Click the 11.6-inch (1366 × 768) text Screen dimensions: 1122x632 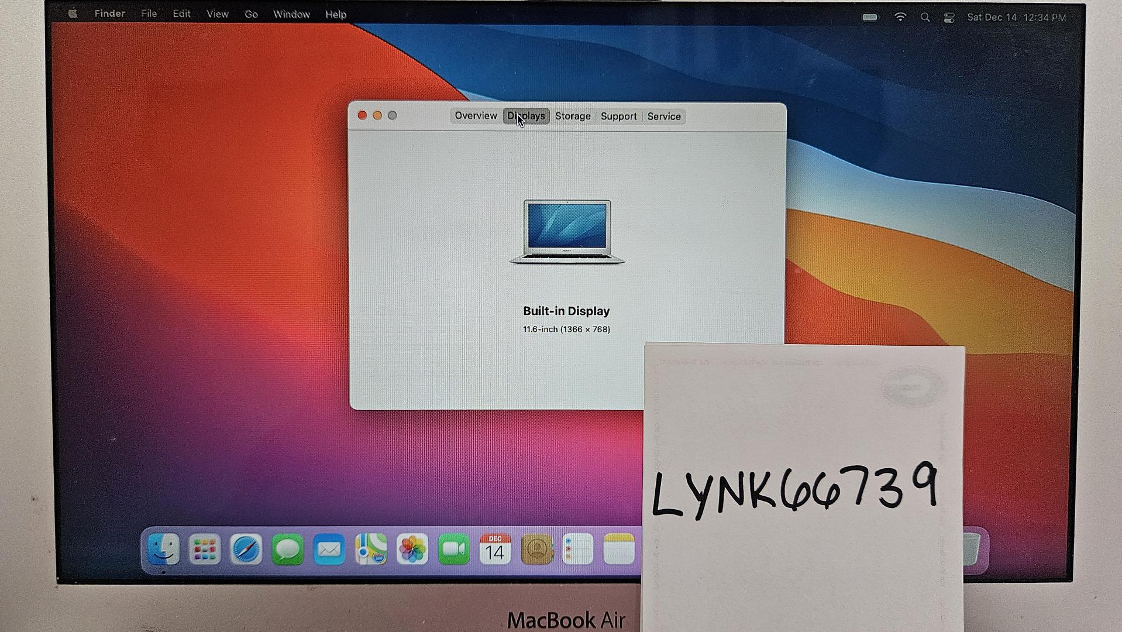tap(566, 329)
